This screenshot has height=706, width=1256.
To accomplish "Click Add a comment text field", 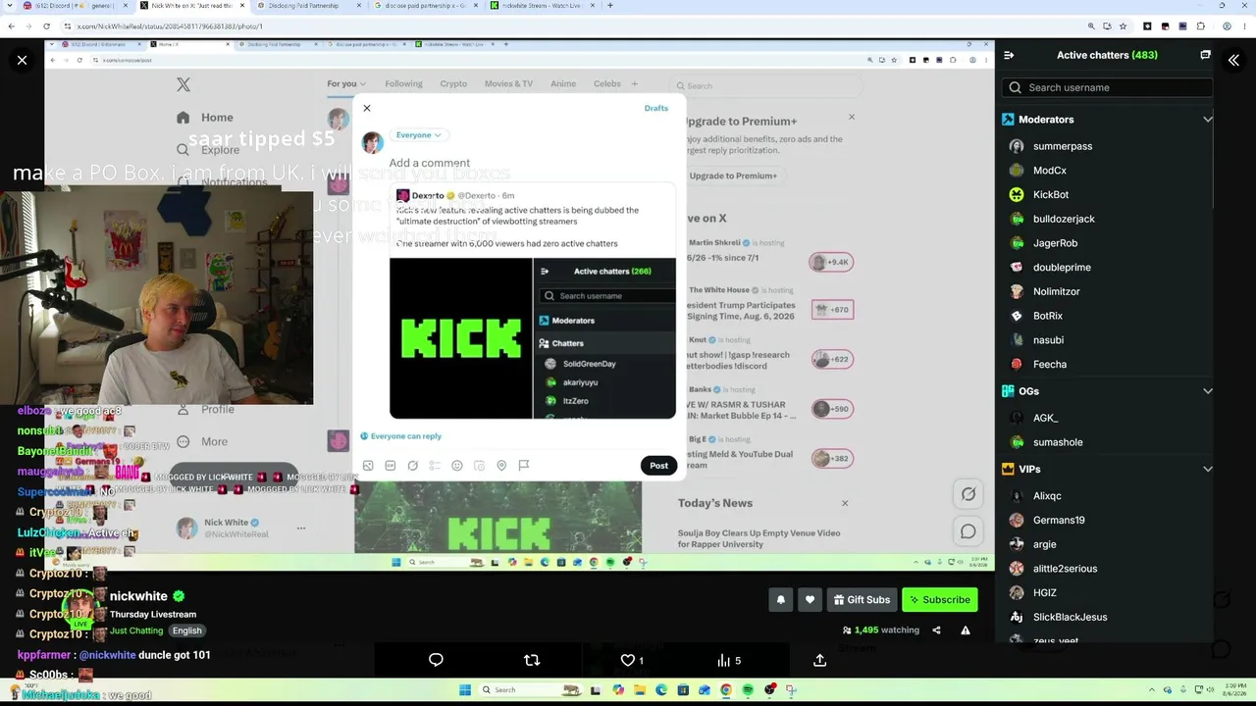I will (x=430, y=163).
